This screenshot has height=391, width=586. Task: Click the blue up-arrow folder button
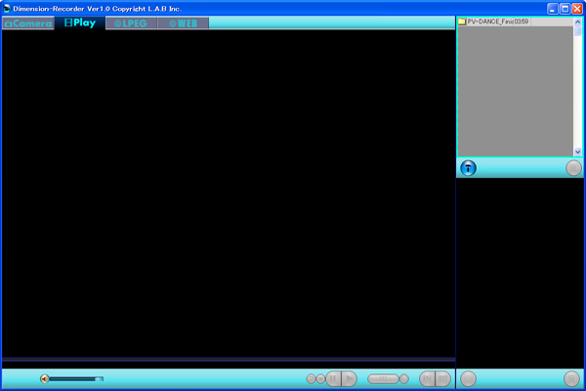(x=469, y=168)
